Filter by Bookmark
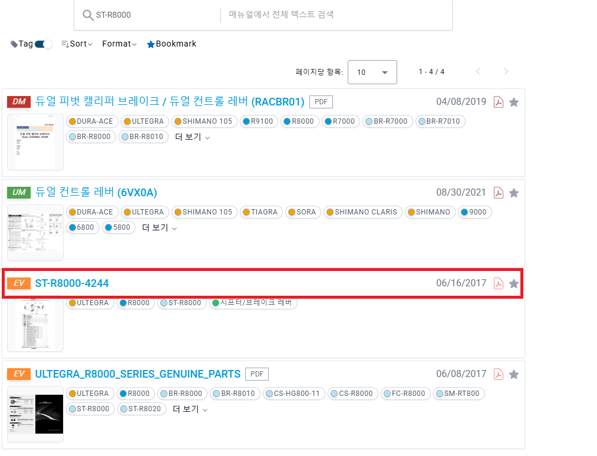 point(171,44)
